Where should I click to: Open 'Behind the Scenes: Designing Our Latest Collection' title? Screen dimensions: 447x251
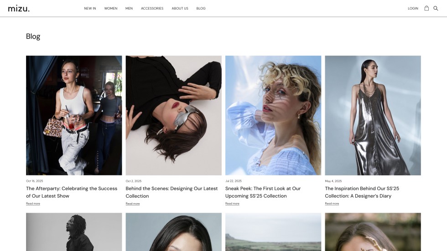click(172, 192)
